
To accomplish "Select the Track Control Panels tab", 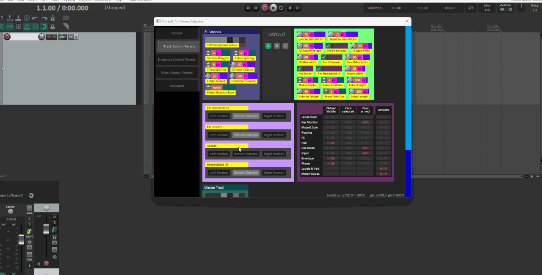I will click(179, 46).
